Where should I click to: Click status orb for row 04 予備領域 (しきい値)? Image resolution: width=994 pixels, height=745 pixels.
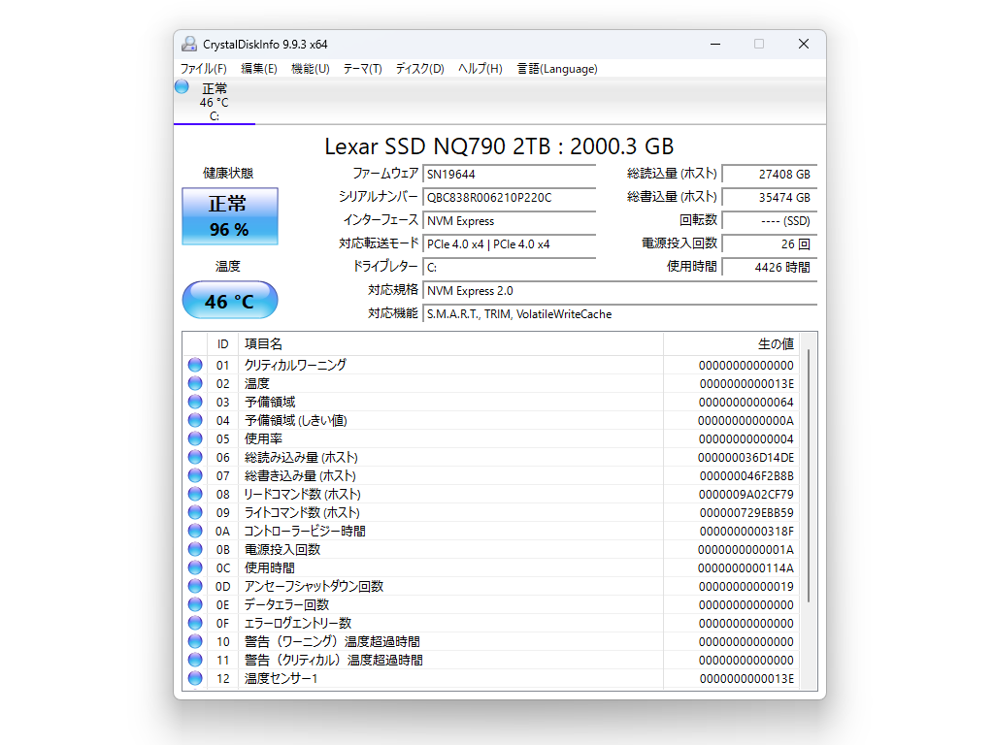tap(195, 420)
